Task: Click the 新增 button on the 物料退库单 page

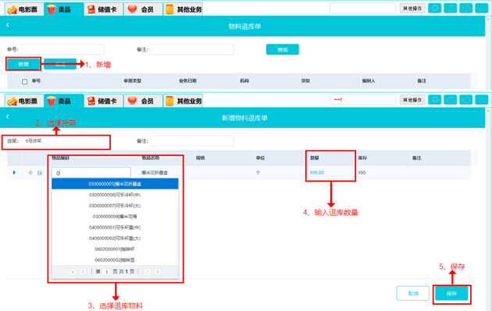Action: 23,64
